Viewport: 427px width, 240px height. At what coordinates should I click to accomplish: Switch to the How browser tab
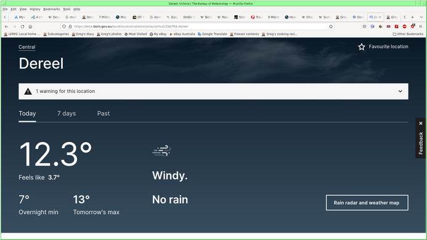pos(290,17)
